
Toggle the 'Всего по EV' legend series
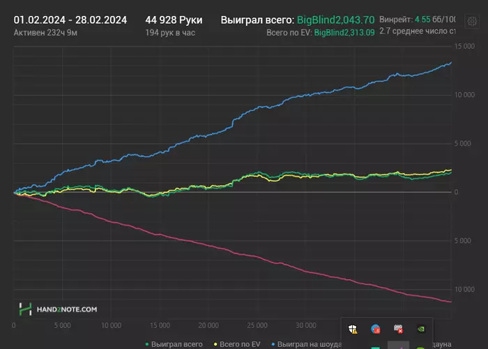coord(237,344)
